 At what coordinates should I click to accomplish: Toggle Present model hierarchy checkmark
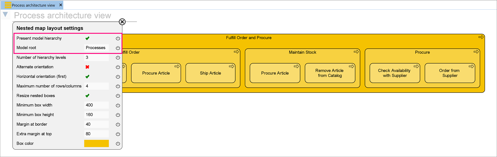tap(87, 38)
